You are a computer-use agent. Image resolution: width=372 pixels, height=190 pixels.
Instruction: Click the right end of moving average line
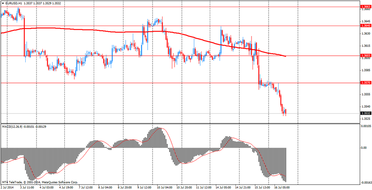285,56
